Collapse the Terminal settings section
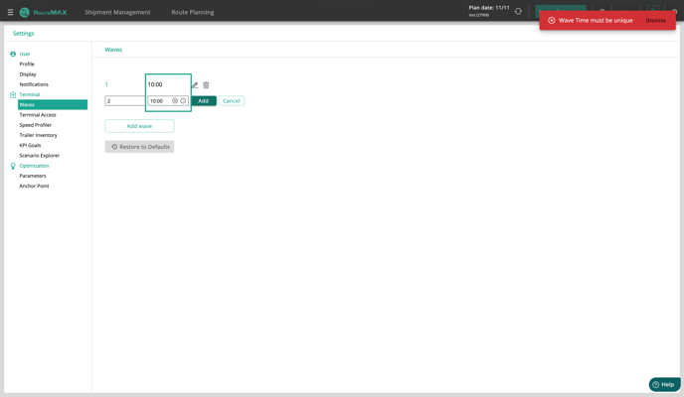The width and height of the screenshot is (684, 397). pos(30,94)
